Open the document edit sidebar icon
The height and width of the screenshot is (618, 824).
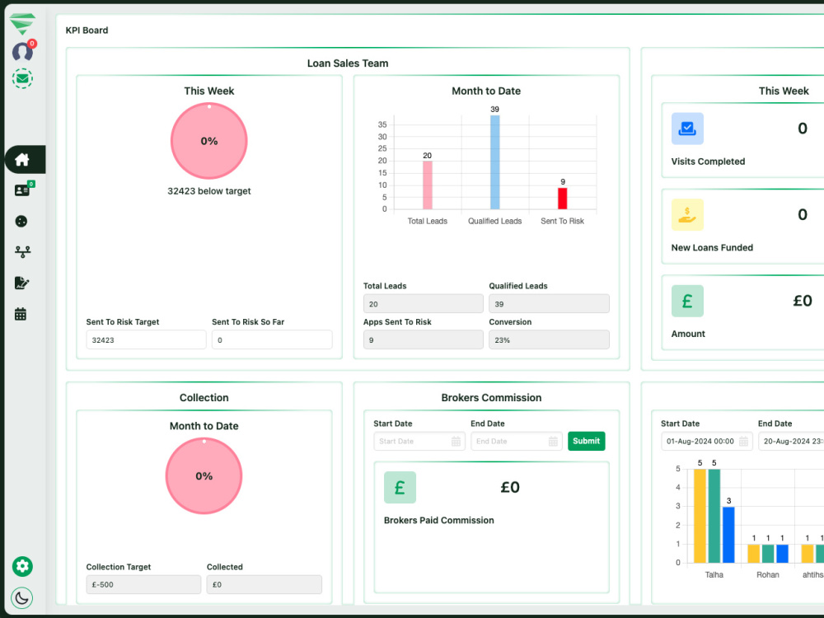(21, 283)
